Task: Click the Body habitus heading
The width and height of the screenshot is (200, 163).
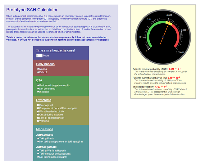Action: coord(45,64)
